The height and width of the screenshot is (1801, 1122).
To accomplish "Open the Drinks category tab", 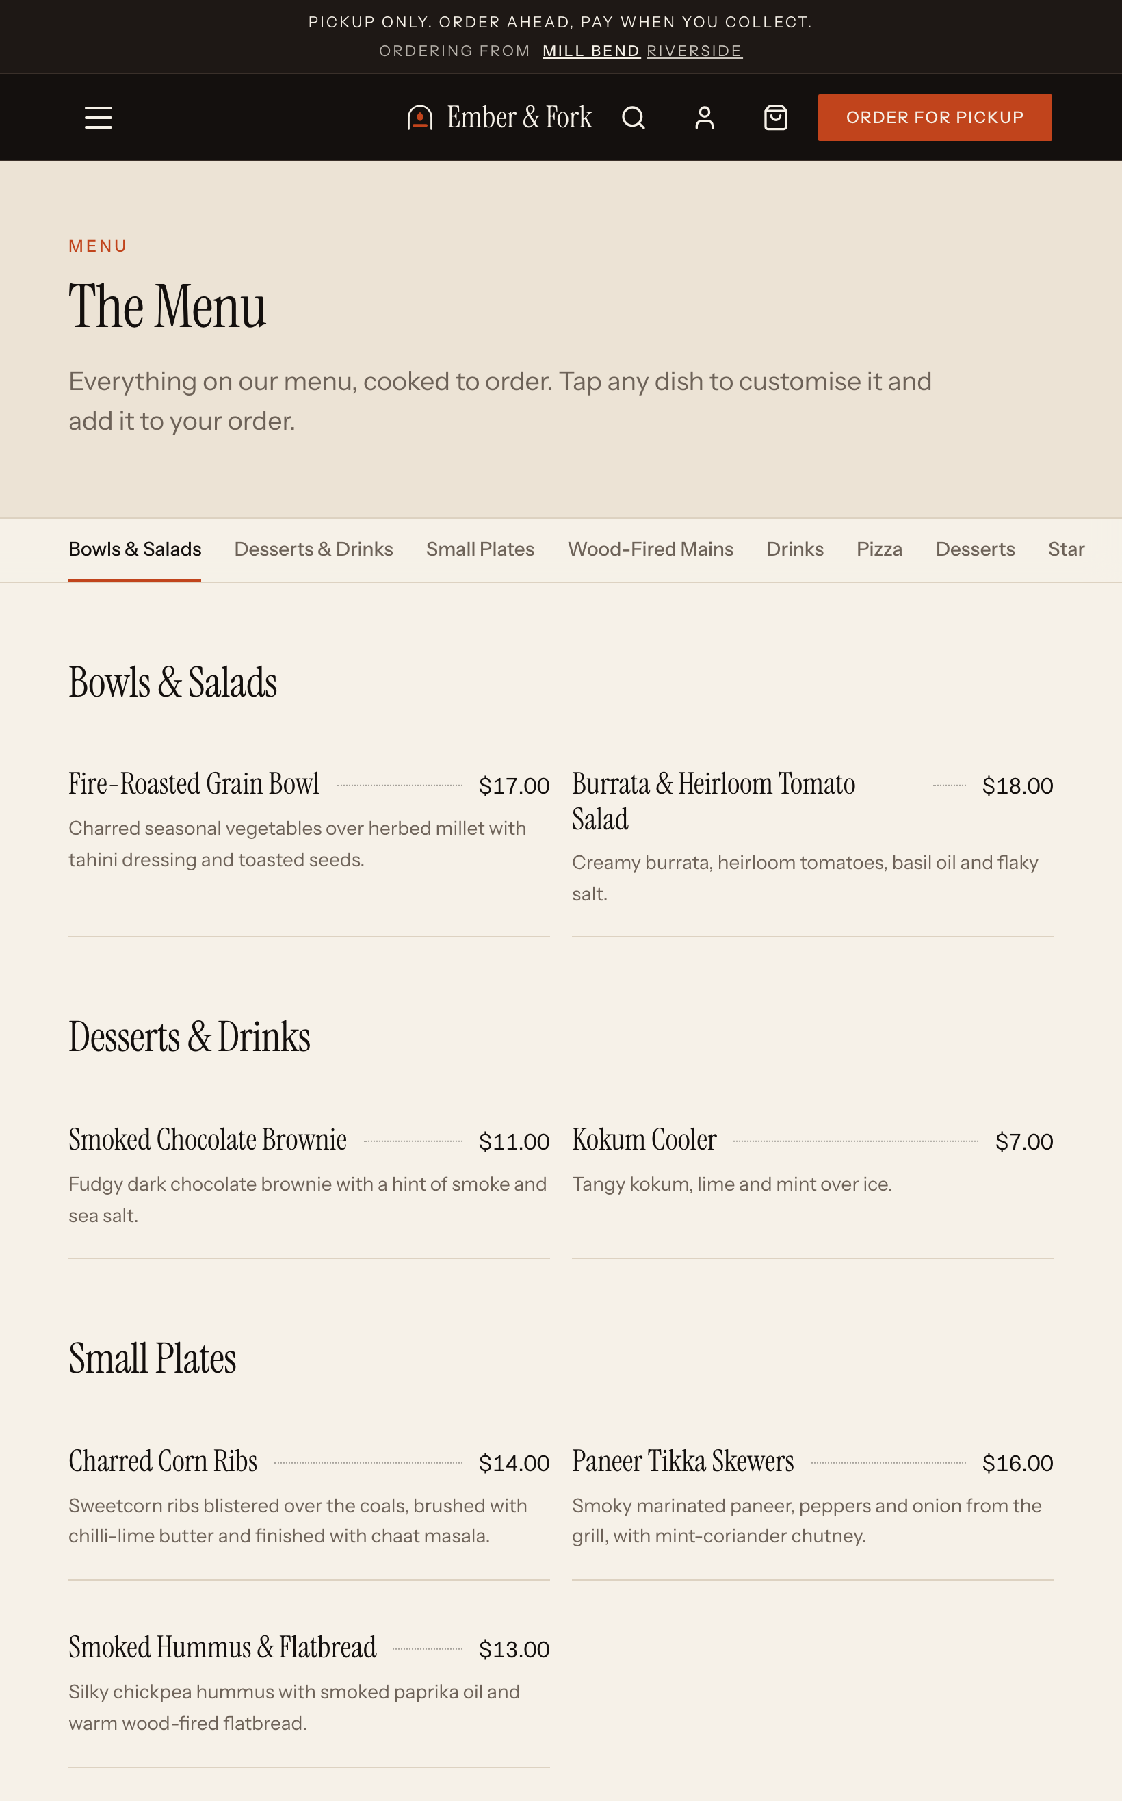I will point(795,549).
